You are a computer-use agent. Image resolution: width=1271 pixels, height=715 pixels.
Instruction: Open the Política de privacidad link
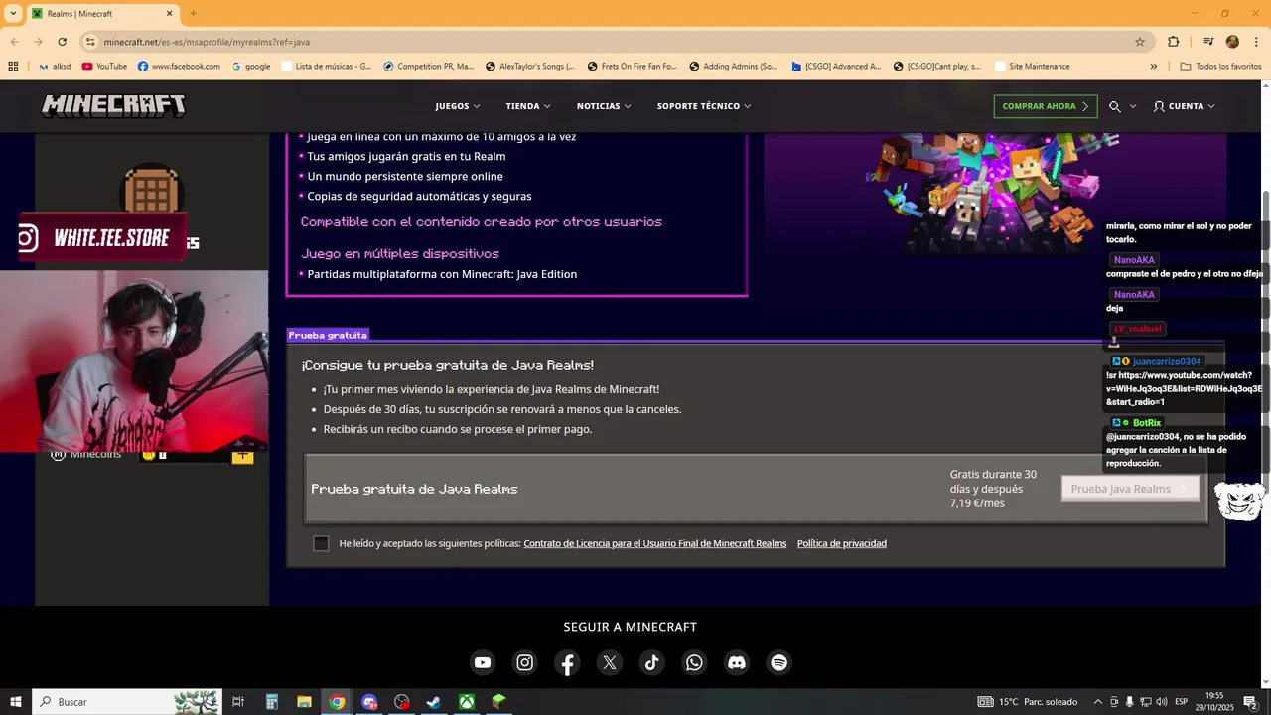842,543
